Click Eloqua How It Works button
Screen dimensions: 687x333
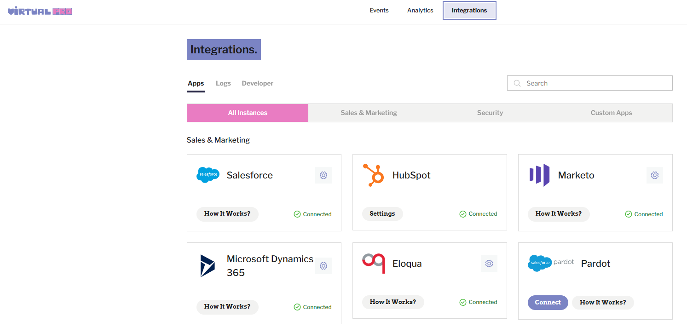(393, 302)
